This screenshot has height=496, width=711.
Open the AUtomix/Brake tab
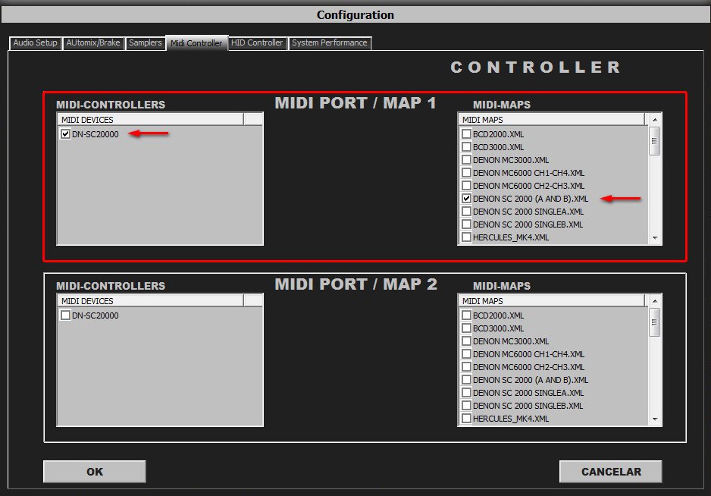coord(93,43)
